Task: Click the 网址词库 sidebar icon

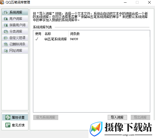Action: (6, 51)
